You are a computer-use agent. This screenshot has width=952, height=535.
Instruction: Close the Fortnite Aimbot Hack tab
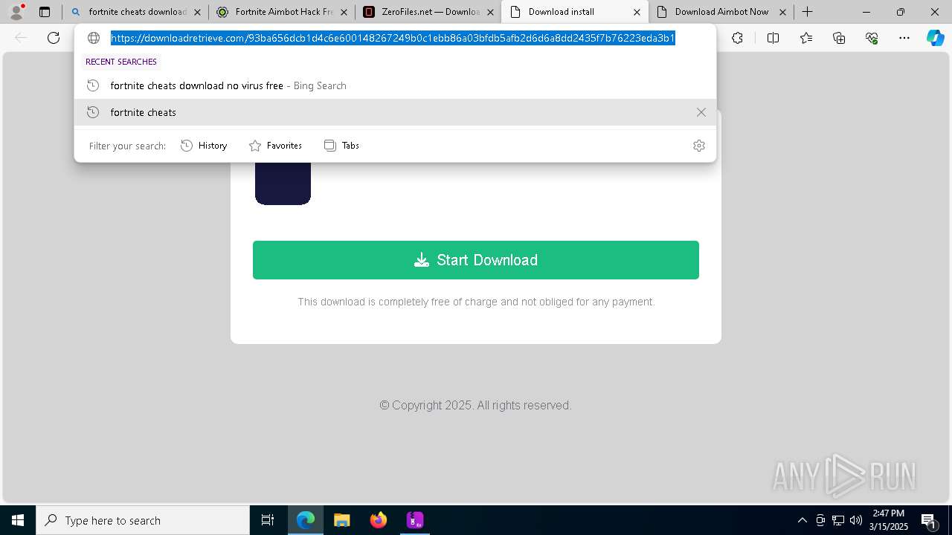[x=344, y=12]
